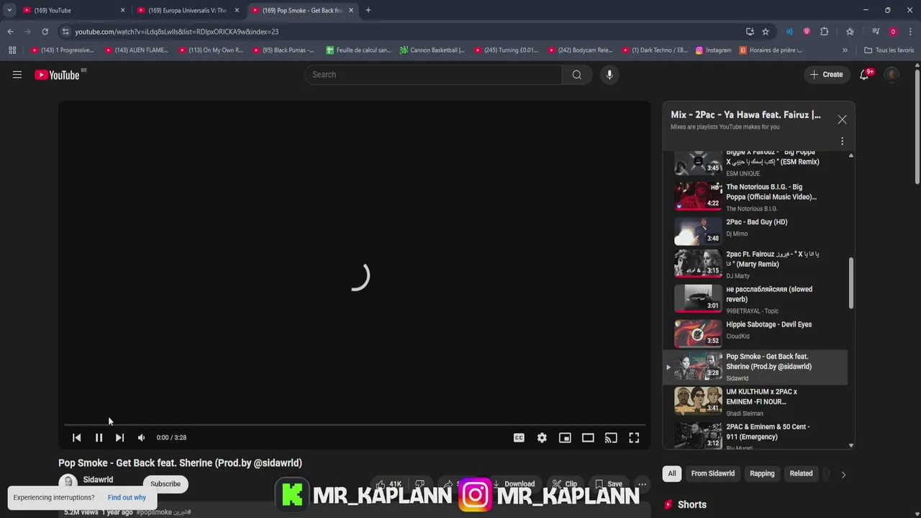The width and height of the screenshot is (921, 518).
Task: Select the From Sidawrld chip
Action: click(712, 473)
